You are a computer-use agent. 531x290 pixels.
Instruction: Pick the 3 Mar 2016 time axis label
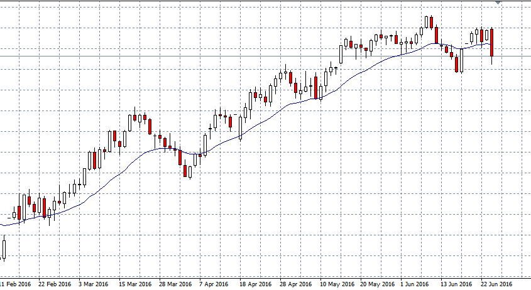pyautogui.click(x=94, y=284)
